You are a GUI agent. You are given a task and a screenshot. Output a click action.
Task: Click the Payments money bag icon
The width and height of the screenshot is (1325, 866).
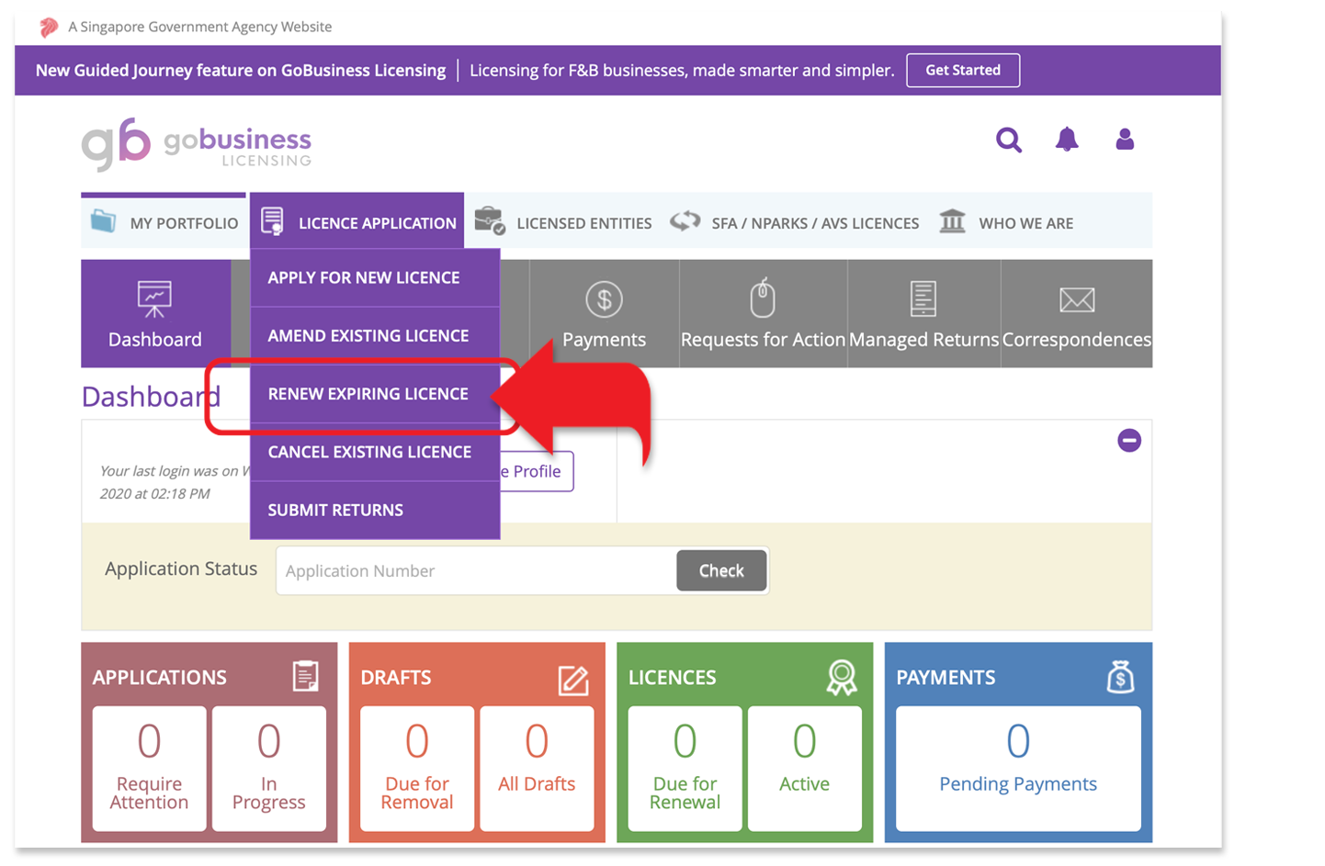coord(1121,678)
